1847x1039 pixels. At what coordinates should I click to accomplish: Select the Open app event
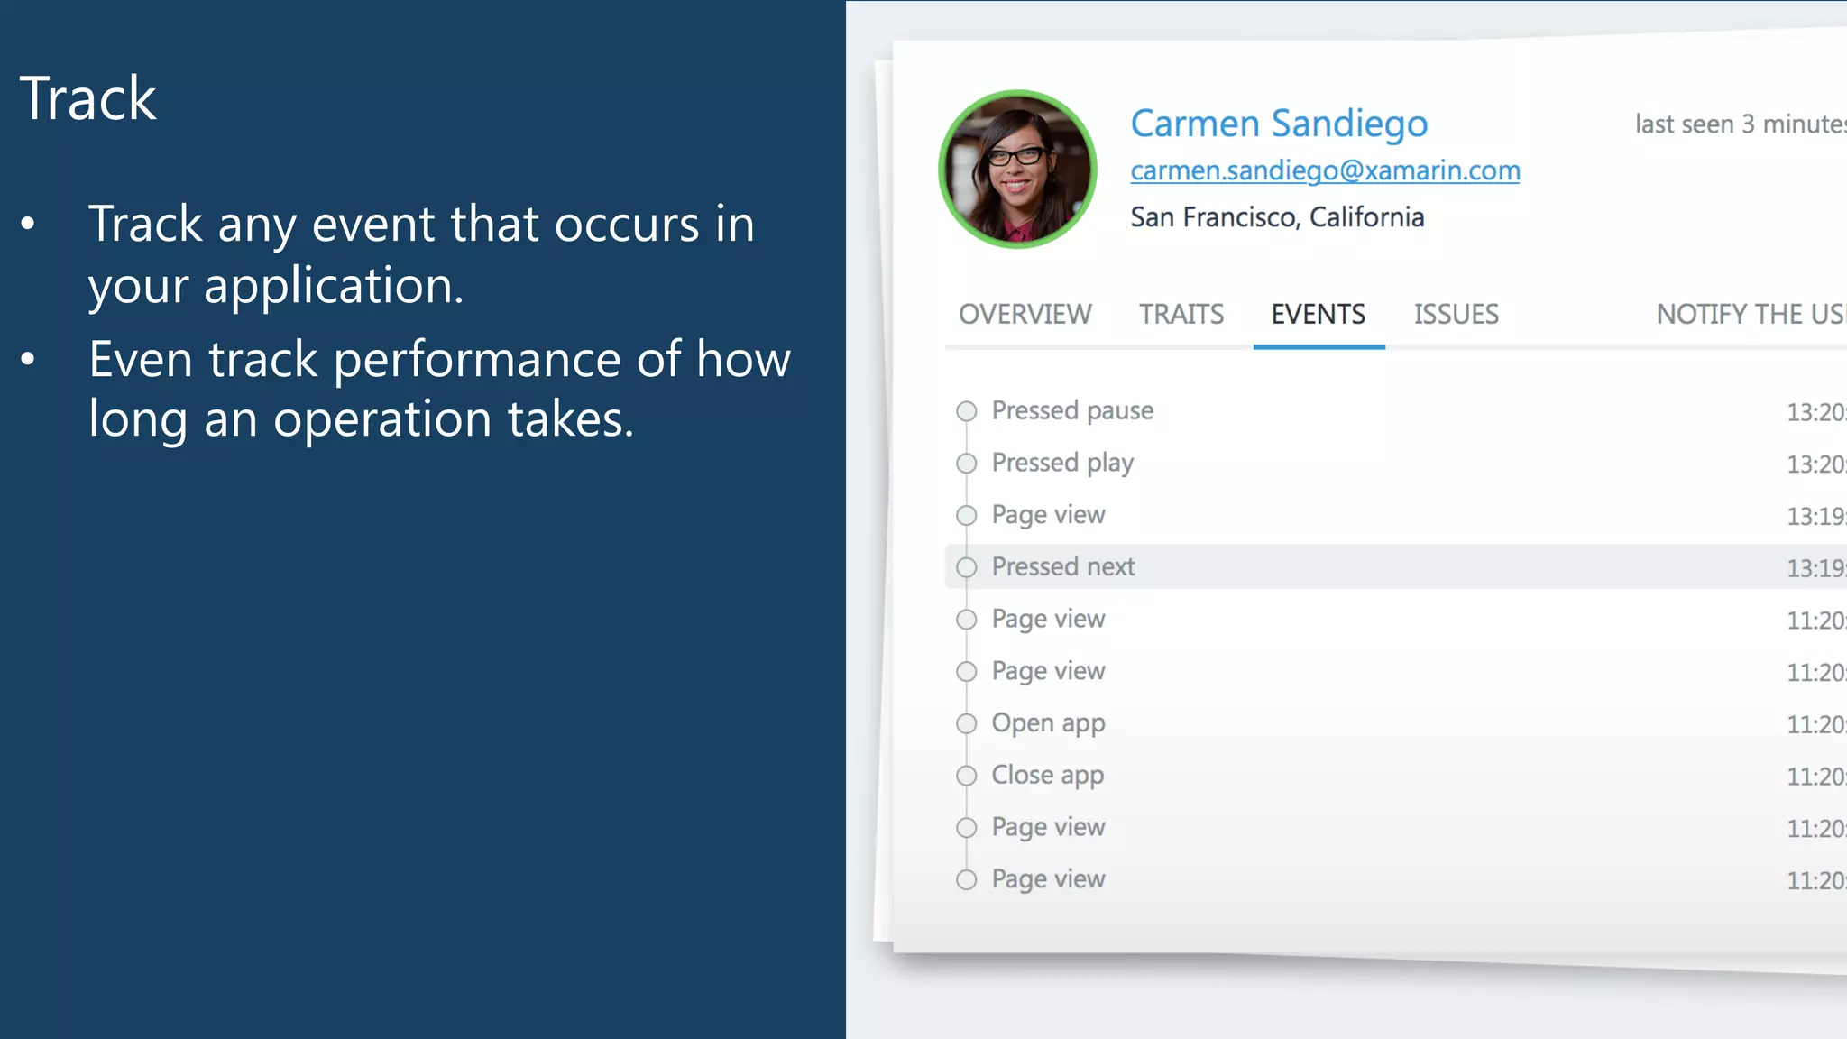[x=1396, y=723]
